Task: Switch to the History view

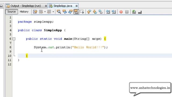Action: coord(24,12)
